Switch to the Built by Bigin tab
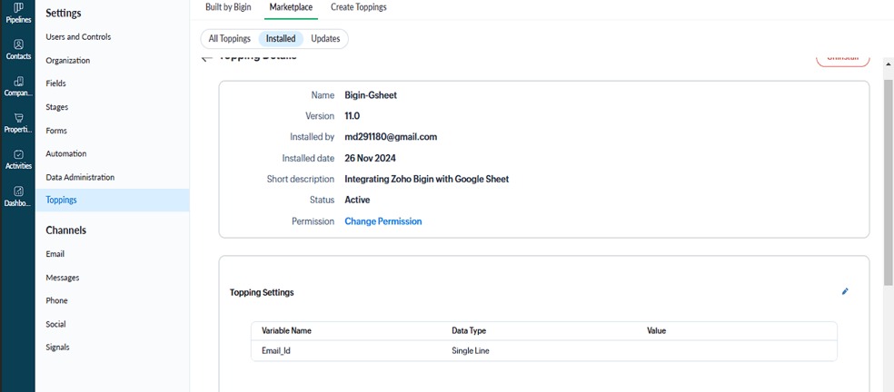894x392 pixels. click(228, 7)
